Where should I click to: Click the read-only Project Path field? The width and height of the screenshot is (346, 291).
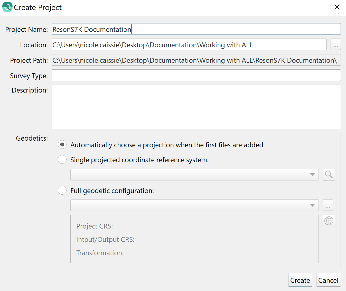tap(196, 60)
